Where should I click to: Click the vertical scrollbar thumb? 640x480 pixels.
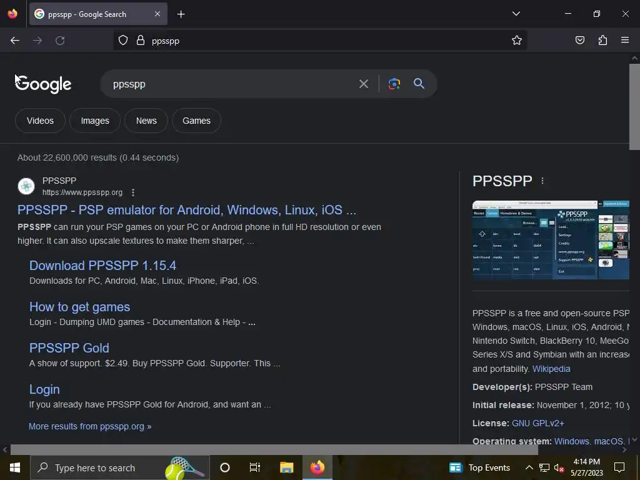coord(634,107)
